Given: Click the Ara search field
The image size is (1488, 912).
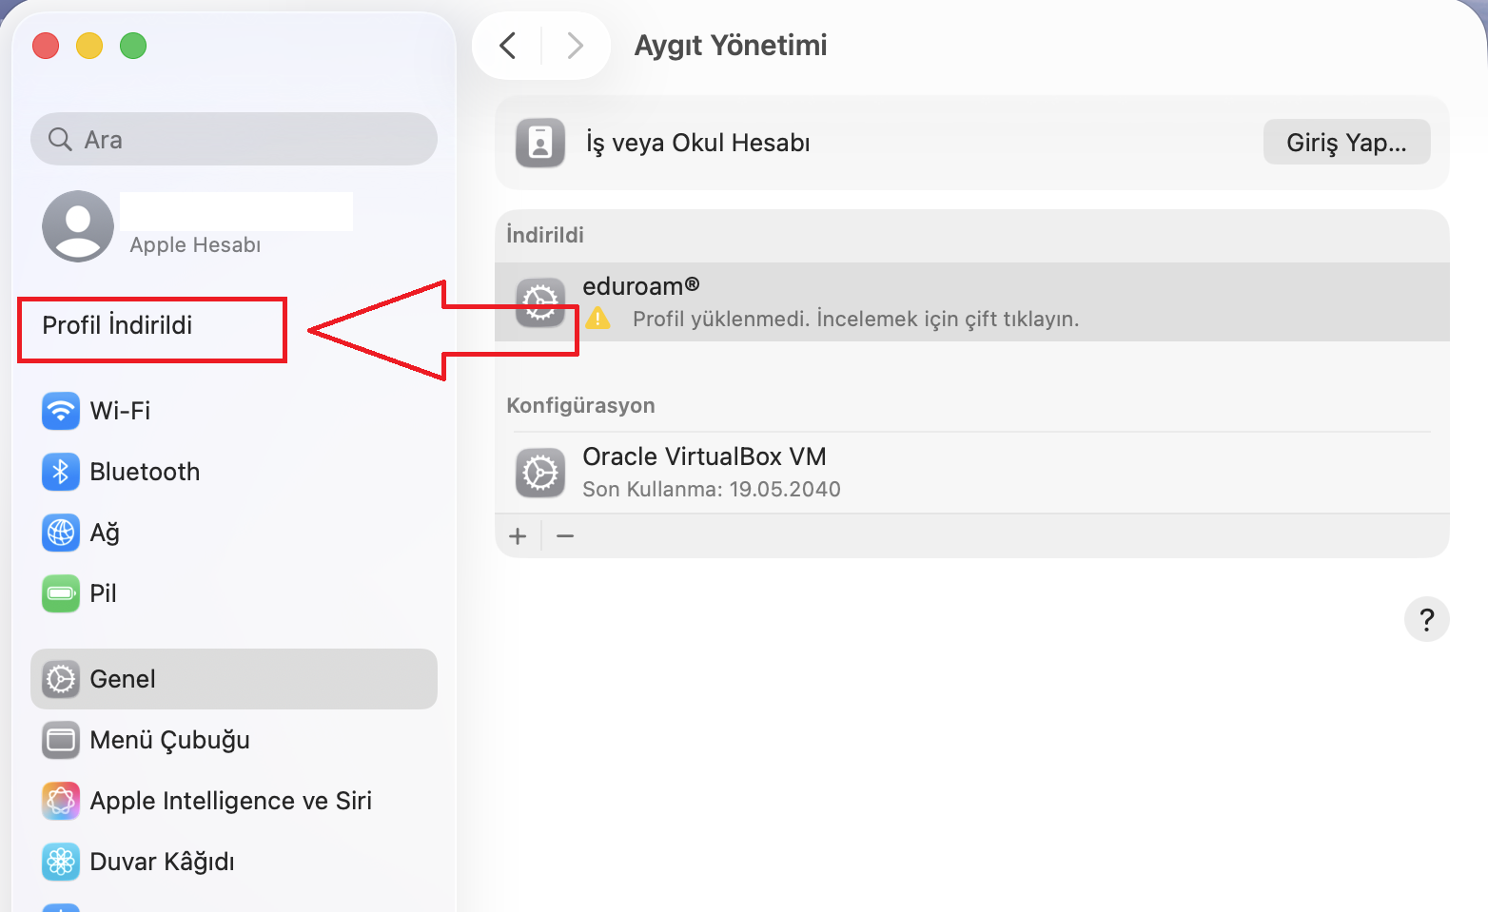Looking at the screenshot, I should click(233, 139).
